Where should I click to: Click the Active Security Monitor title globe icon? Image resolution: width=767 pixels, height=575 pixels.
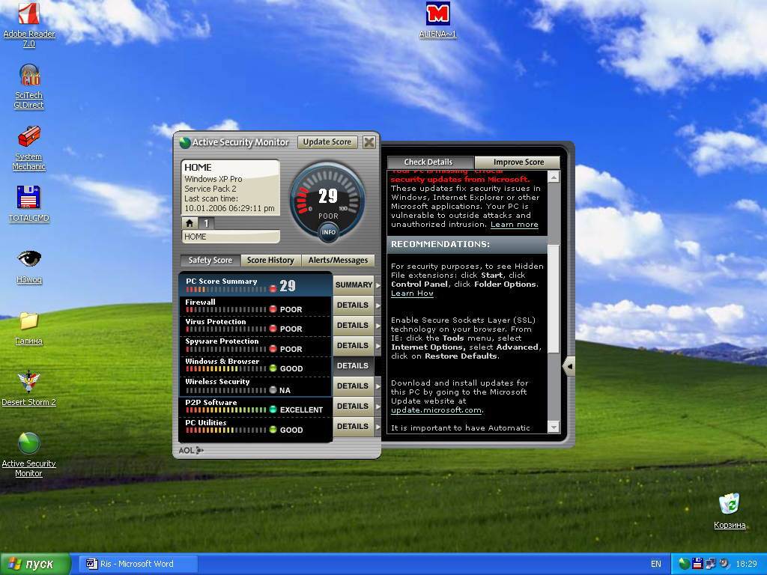tap(185, 142)
